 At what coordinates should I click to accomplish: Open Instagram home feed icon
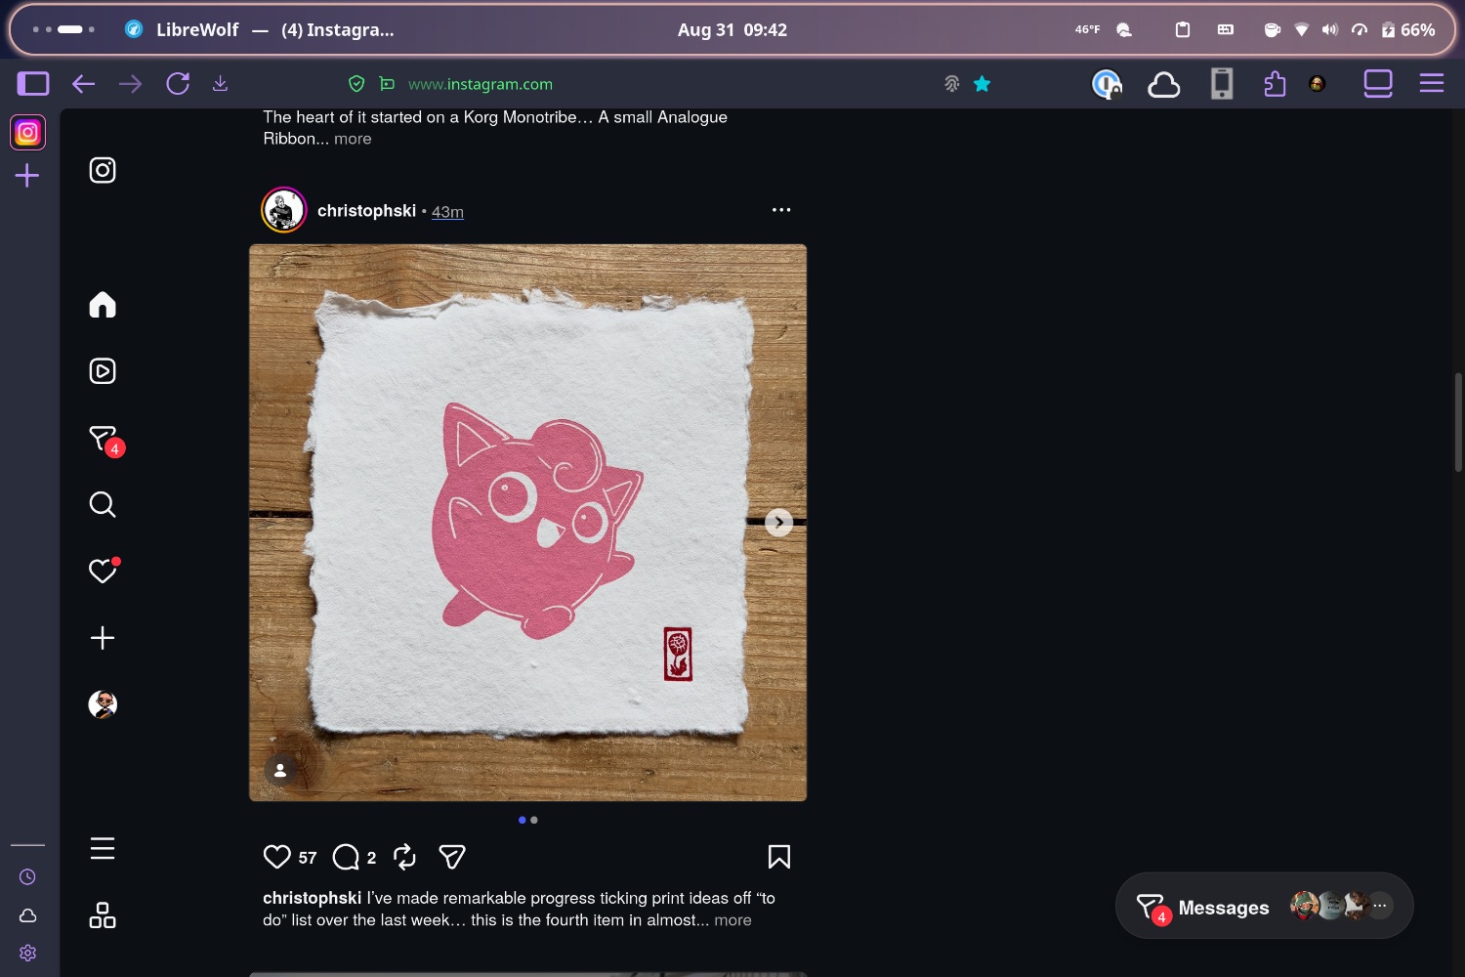coord(103,305)
